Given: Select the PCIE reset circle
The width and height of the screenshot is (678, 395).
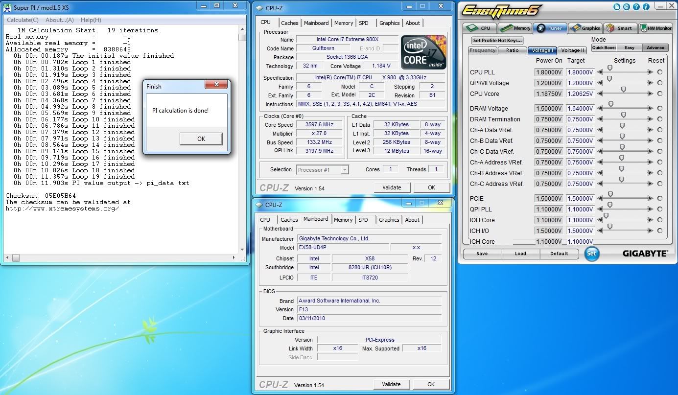Looking at the screenshot, I should [x=660, y=198].
